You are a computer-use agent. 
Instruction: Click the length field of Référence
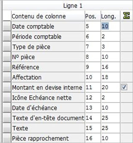point(110,67)
